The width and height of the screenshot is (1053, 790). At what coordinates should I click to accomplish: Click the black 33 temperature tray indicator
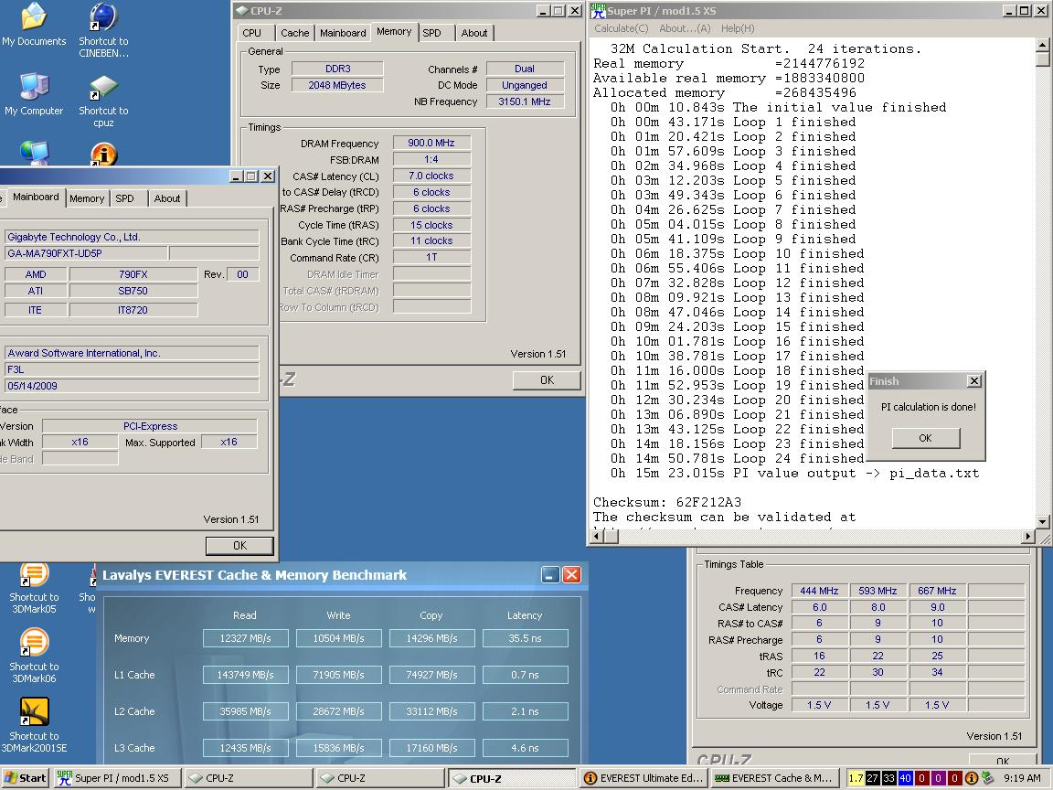(x=888, y=778)
